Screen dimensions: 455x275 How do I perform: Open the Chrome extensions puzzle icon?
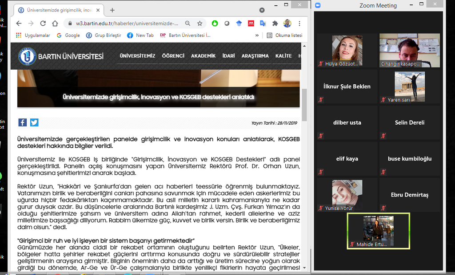[x=275, y=23]
